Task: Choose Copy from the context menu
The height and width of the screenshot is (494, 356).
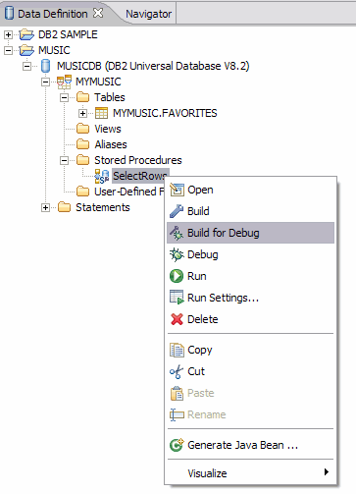Action: (x=250, y=350)
